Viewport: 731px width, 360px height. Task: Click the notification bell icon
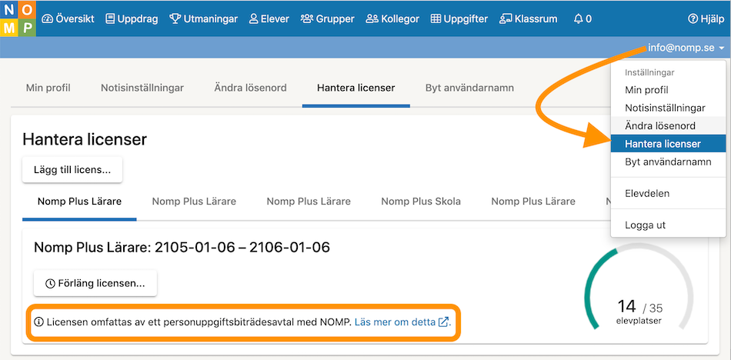tap(578, 18)
